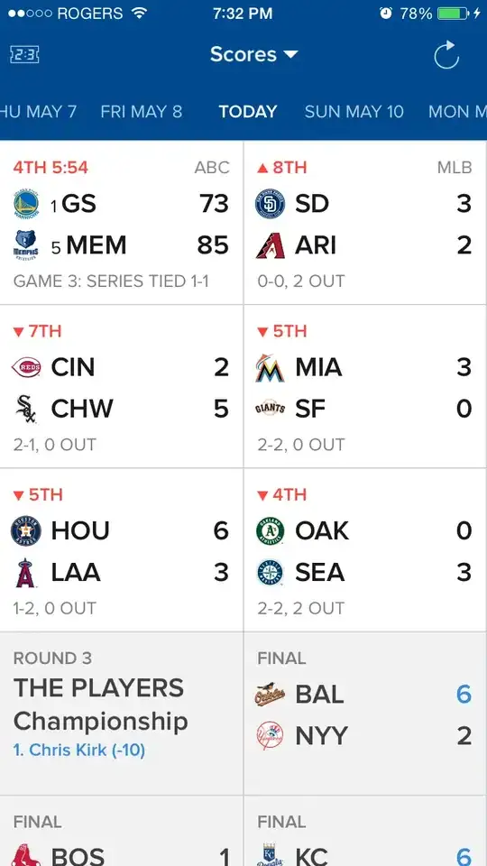
Task: Tap the Houston Astros logo
Action: (26, 530)
